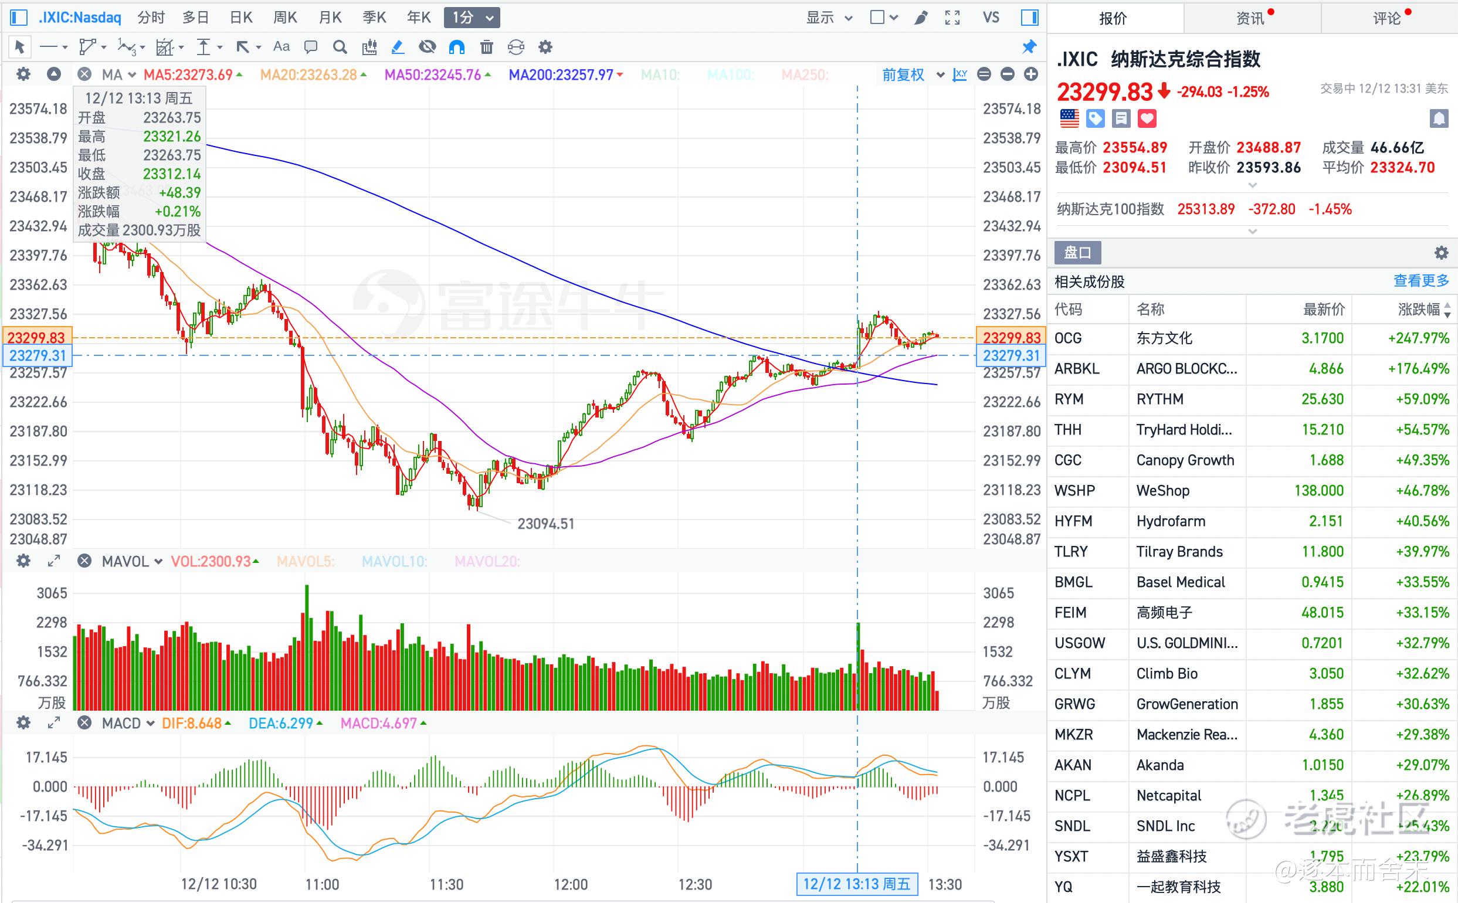
Task: Click the trash icon to delete drawings
Action: click(x=487, y=46)
